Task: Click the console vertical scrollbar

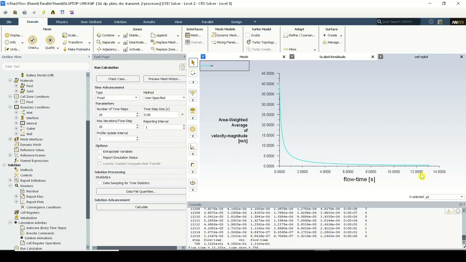Action: click(464, 238)
